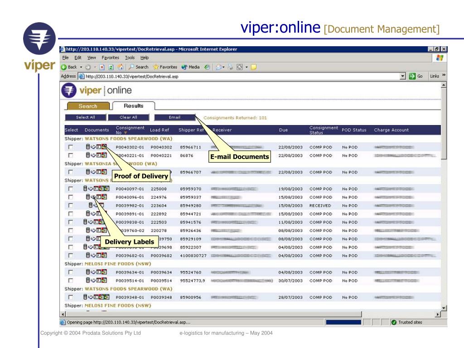Select the checkbox for consignment P0040097-01
Viewport: 464px width, 348px height.
coord(70,188)
